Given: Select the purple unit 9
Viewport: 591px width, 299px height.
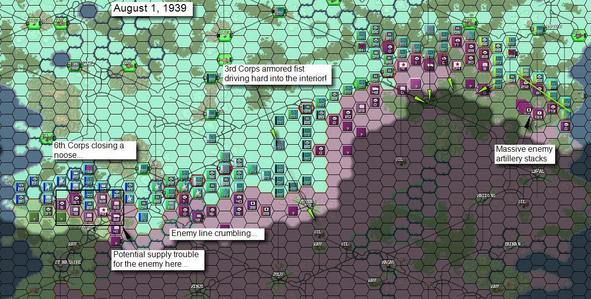Looking at the screenshot, I should point(483,66).
